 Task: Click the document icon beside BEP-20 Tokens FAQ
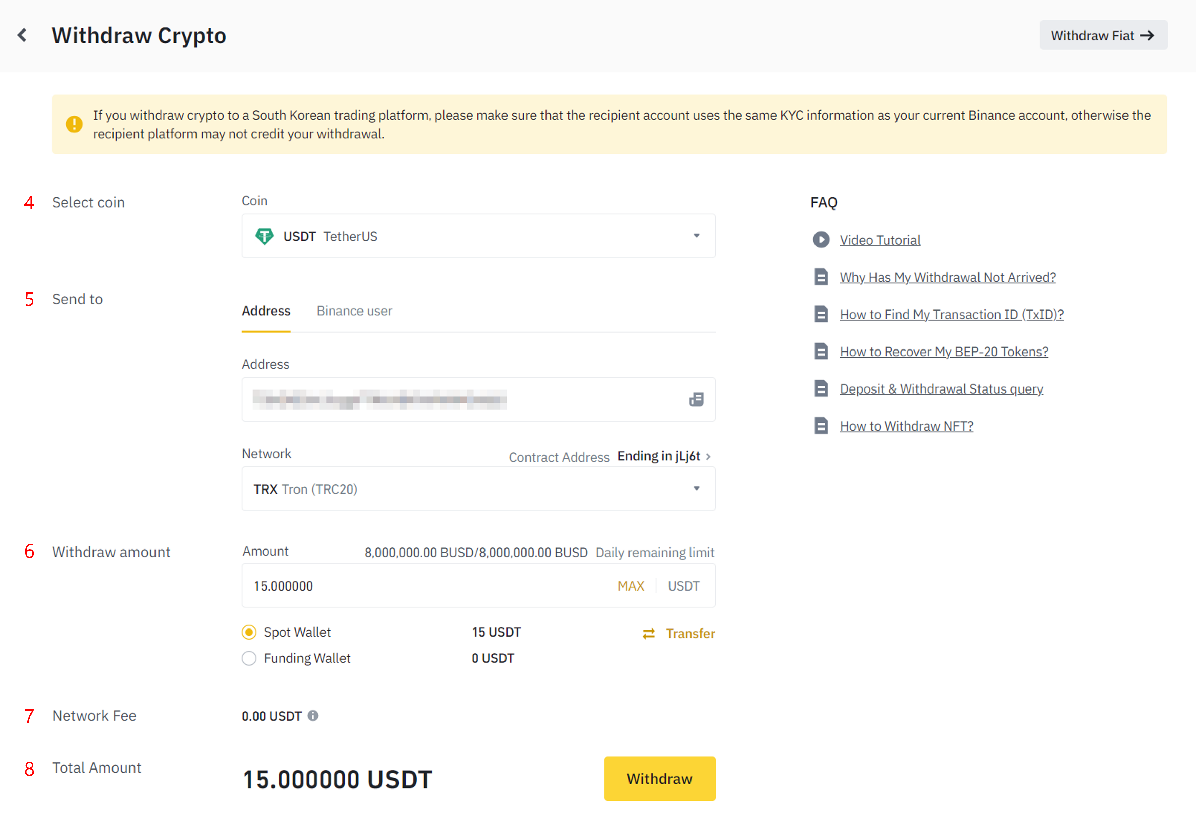pos(821,351)
